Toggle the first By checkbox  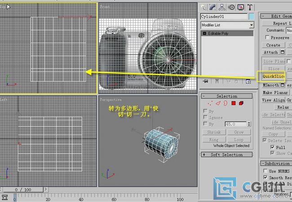205,111
